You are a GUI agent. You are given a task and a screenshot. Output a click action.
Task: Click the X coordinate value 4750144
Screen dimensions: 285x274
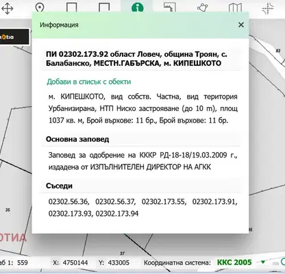(75, 262)
